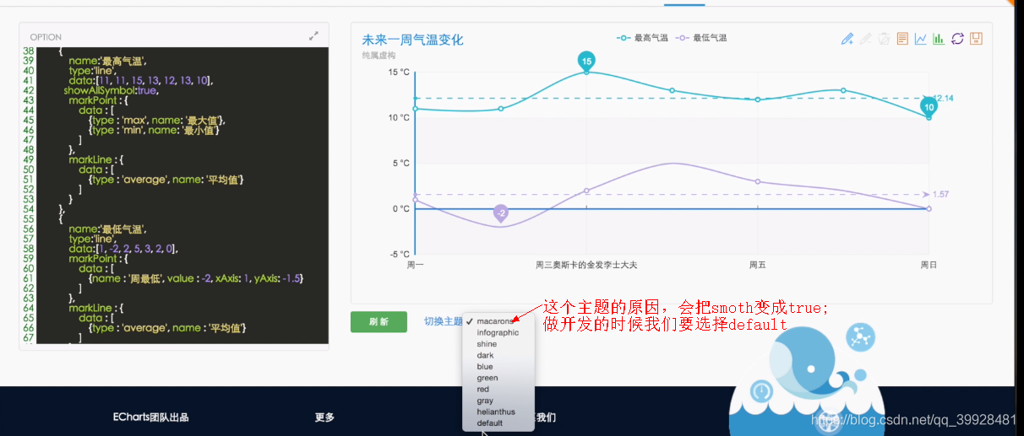Image resolution: width=1024 pixels, height=436 pixels.
Task: Click the 周一 x-axis label
Action: click(x=415, y=265)
